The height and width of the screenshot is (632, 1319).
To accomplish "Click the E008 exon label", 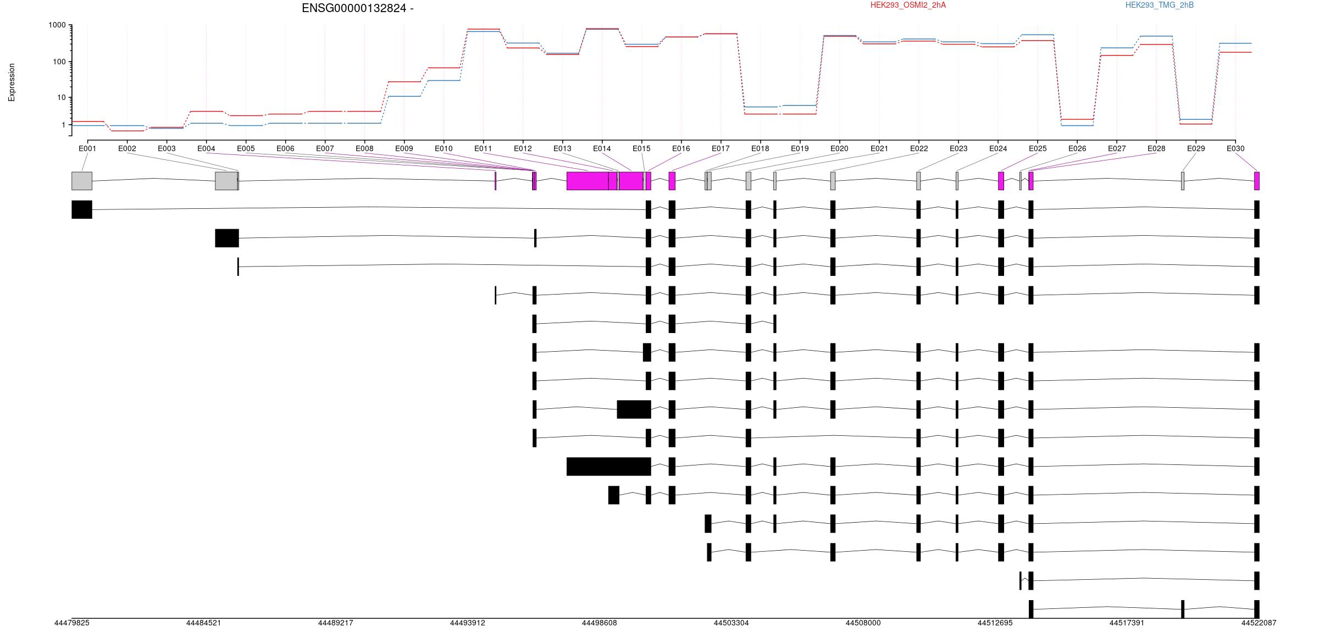I will tap(364, 148).
